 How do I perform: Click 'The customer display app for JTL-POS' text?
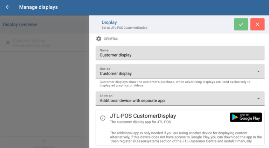[x=140, y=122]
